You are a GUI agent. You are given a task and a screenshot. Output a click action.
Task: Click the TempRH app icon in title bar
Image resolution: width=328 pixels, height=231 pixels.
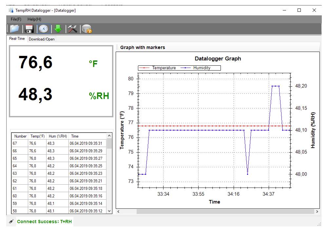tap(11, 10)
